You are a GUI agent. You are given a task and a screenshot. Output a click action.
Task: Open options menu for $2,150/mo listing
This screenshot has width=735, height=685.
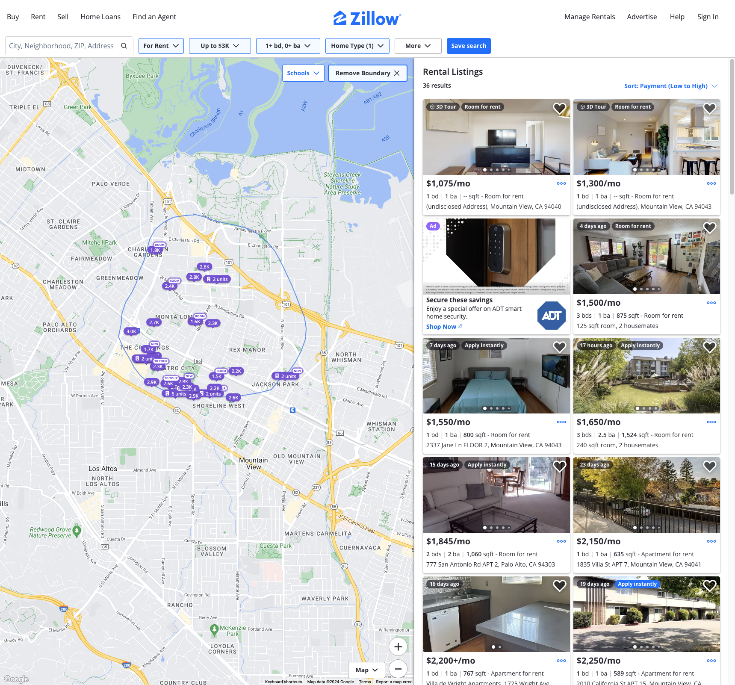(x=711, y=541)
